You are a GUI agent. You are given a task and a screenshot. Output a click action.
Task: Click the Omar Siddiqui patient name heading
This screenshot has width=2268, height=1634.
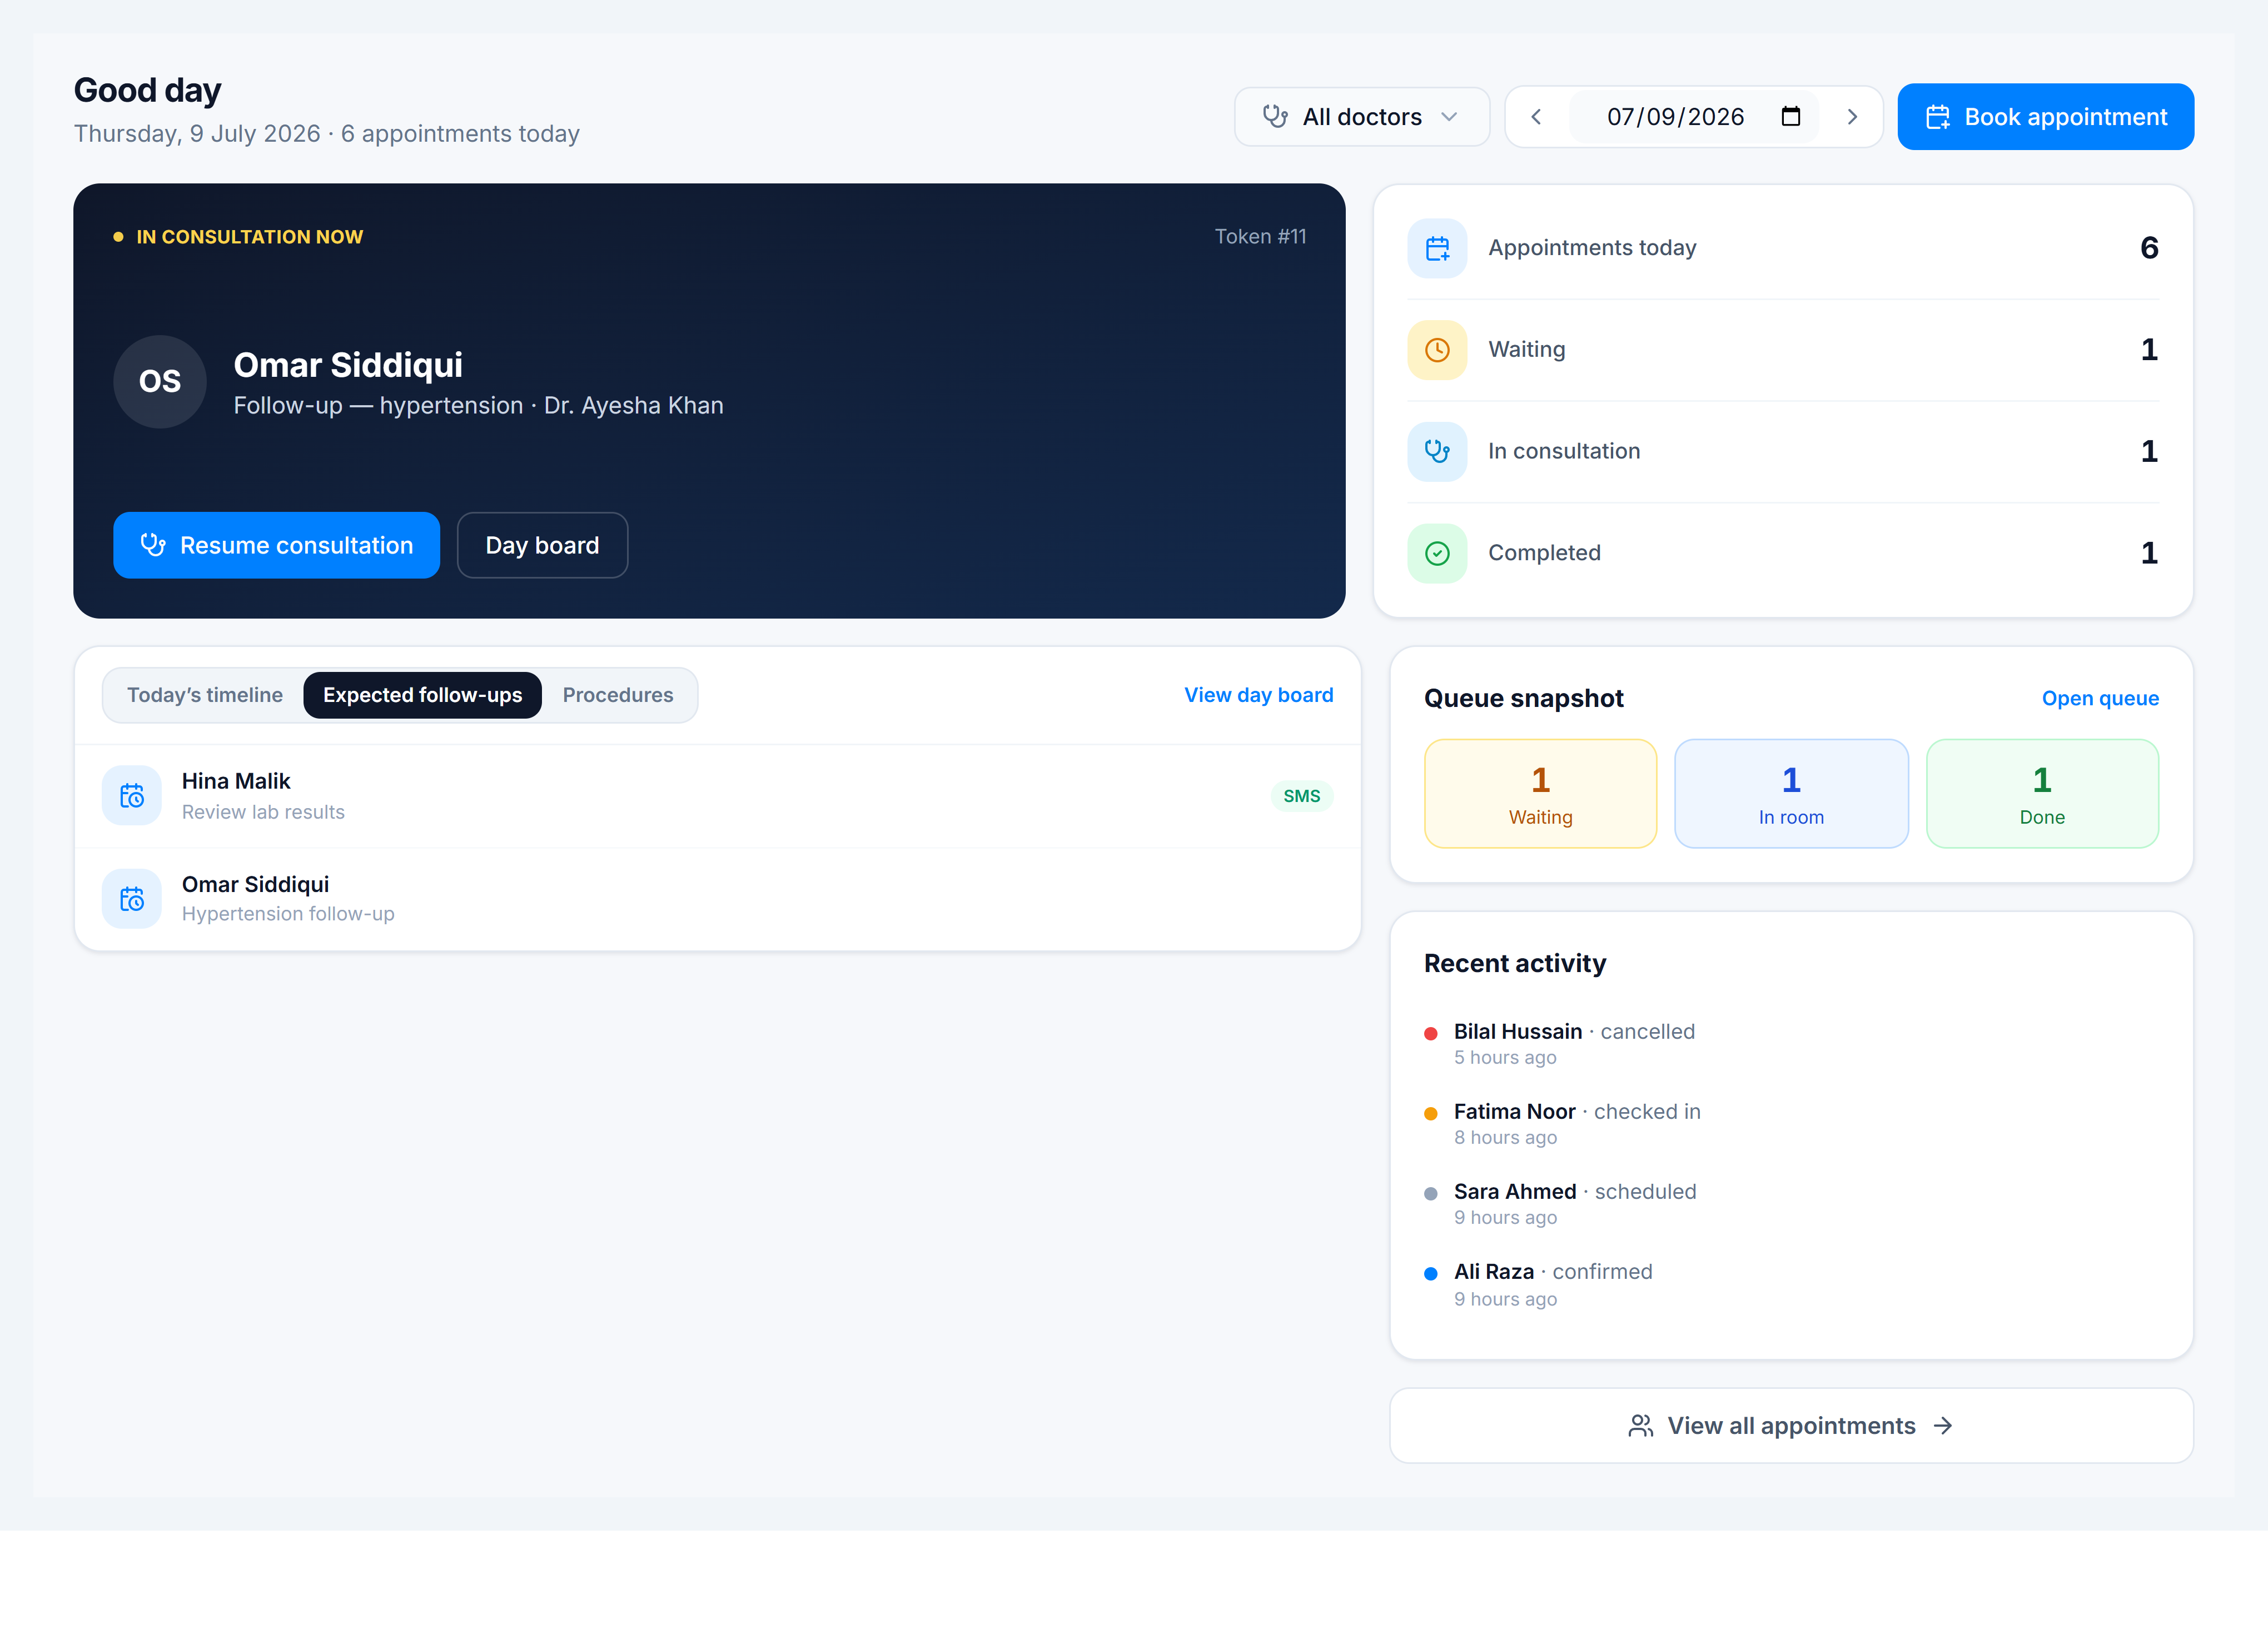pyautogui.click(x=348, y=365)
